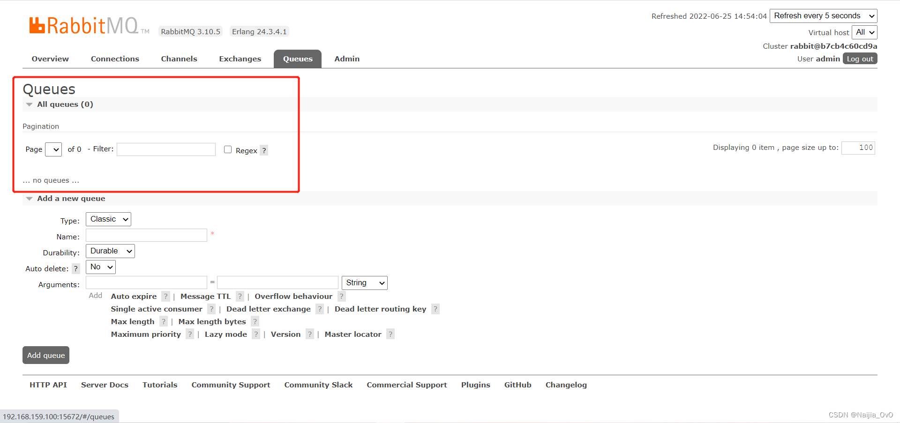This screenshot has height=423, width=900.
Task: Open help for Dead letter exchange
Action: [x=320, y=309]
